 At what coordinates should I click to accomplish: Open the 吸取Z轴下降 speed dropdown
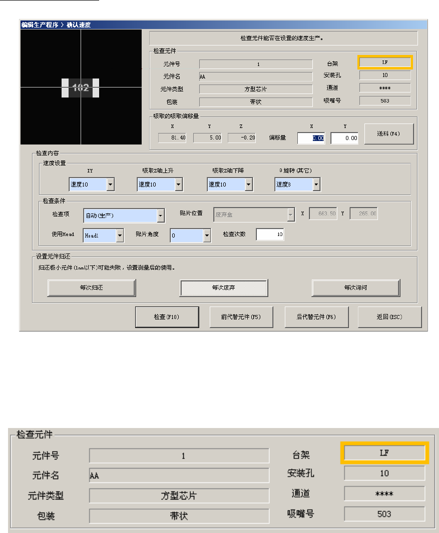click(249, 184)
